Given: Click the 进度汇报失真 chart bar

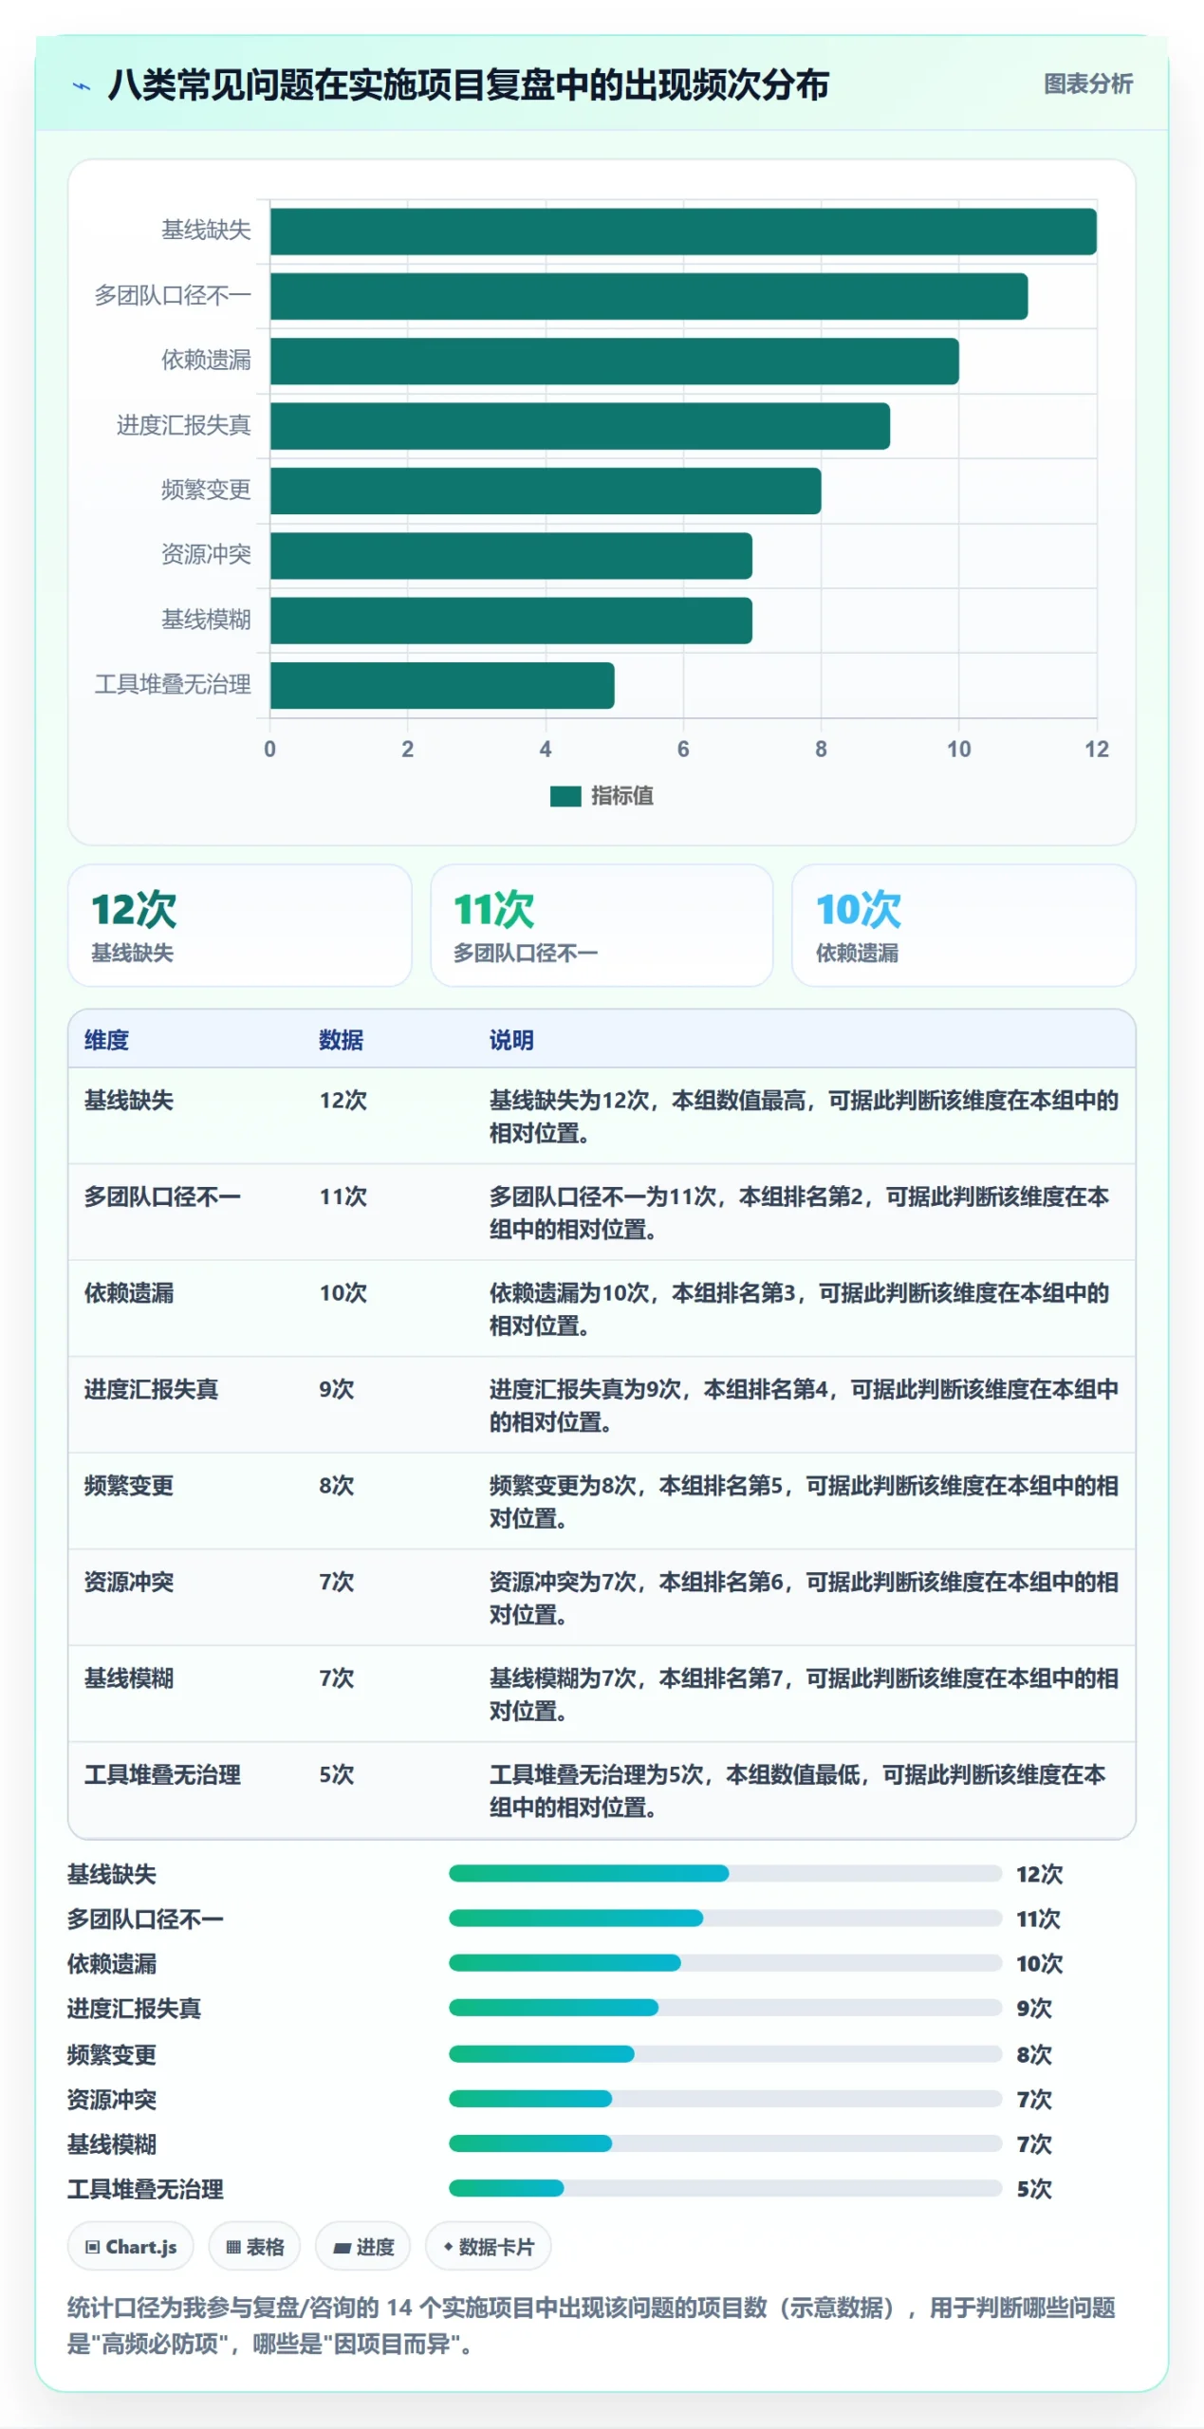Looking at the screenshot, I should [x=580, y=426].
